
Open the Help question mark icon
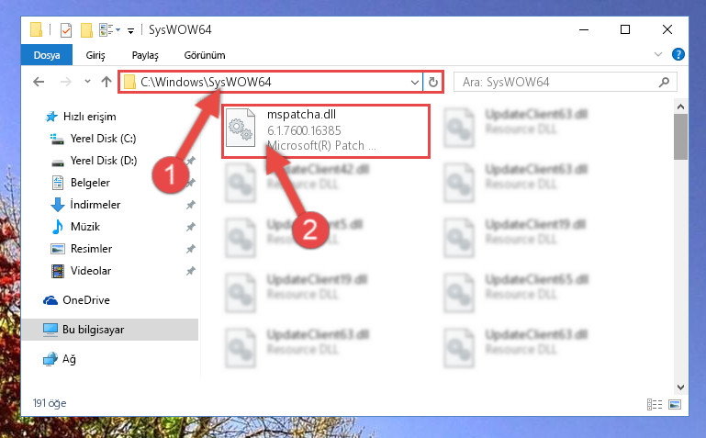tap(678, 54)
